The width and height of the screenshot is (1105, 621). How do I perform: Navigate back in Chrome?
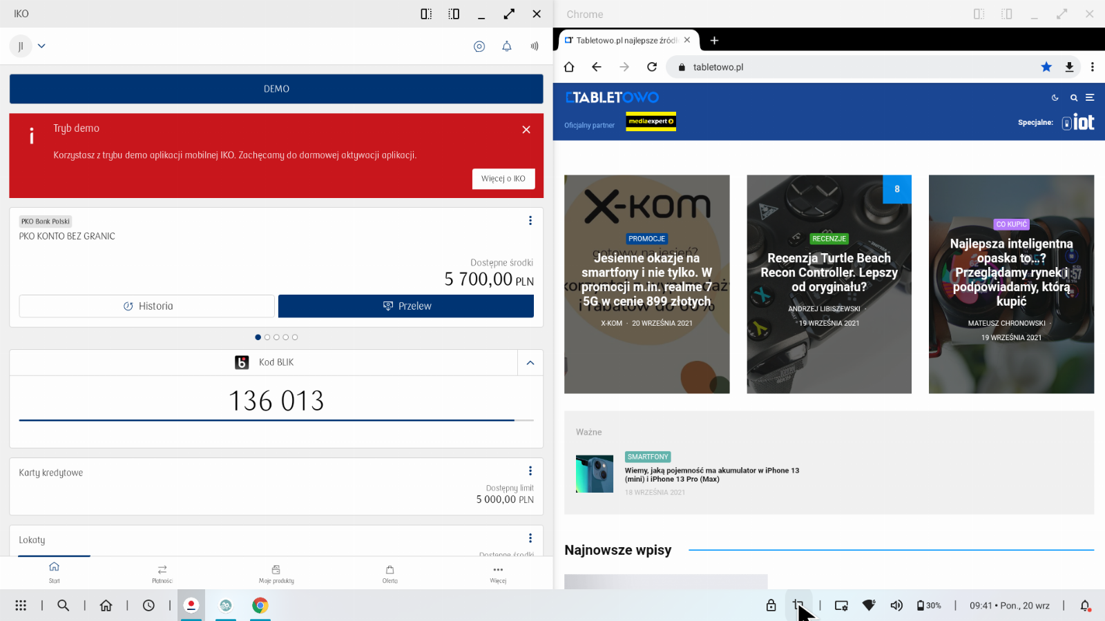pos(597,67)
